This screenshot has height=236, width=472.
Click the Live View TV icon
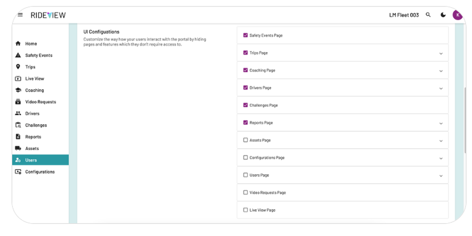click(18, 78)
